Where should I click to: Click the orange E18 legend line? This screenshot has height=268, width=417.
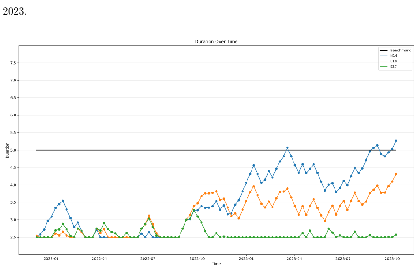tap(383, 61)
